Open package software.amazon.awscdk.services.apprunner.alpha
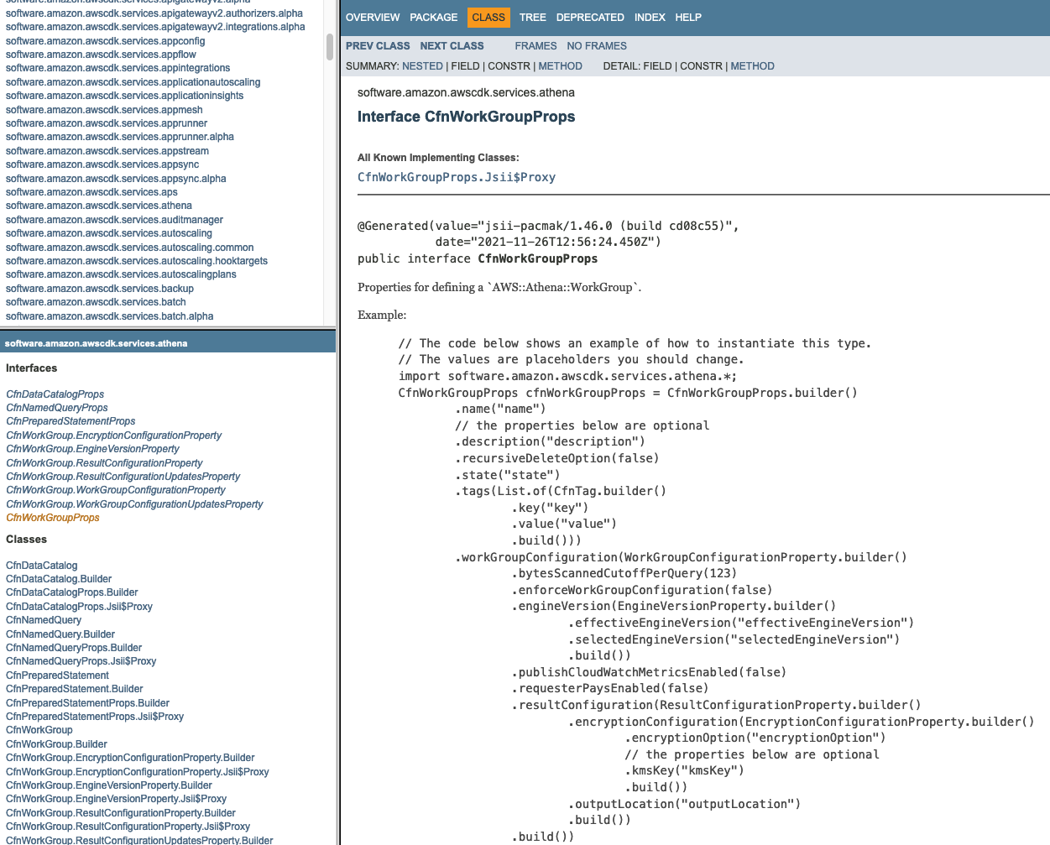 pos(120,137)
